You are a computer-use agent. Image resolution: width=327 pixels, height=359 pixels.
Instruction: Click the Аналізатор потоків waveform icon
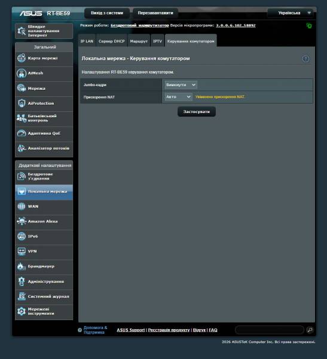coord(22,148)
